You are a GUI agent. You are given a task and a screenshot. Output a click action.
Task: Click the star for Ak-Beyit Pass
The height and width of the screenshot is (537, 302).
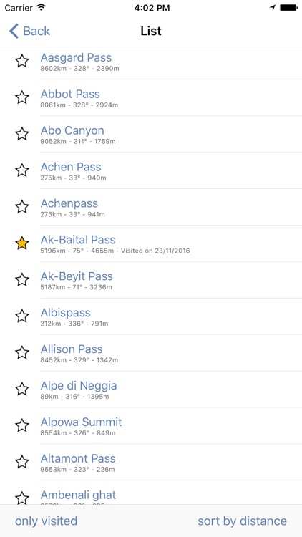(22, 279)
